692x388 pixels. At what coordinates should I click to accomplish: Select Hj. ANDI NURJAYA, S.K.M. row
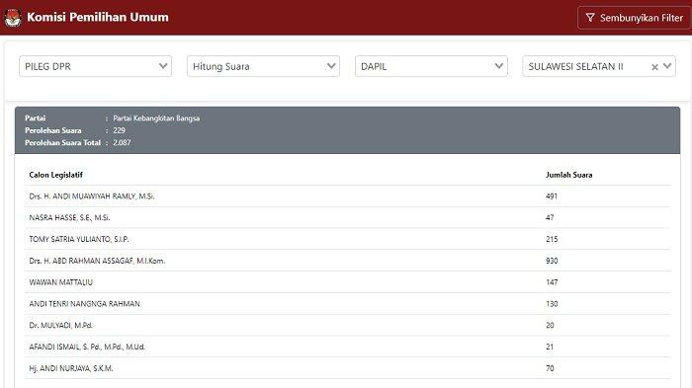(348, 368)
